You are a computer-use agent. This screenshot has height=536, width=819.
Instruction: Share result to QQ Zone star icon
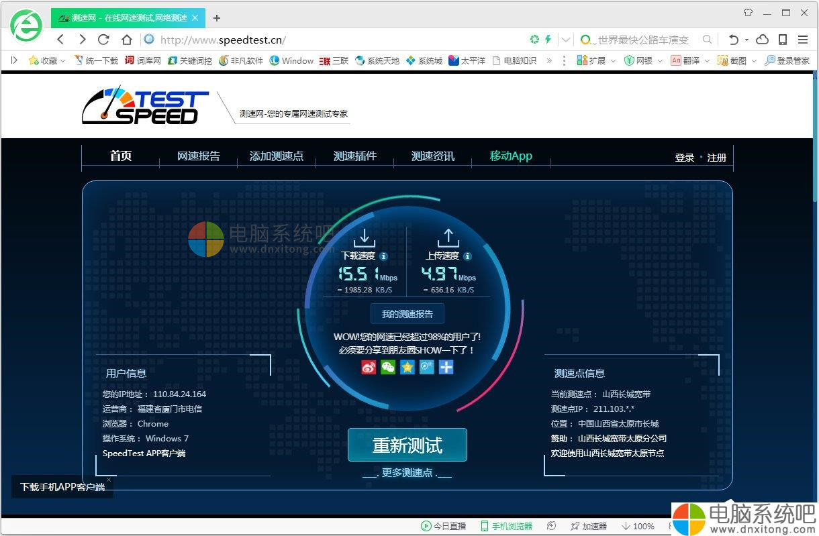[407, 367]
